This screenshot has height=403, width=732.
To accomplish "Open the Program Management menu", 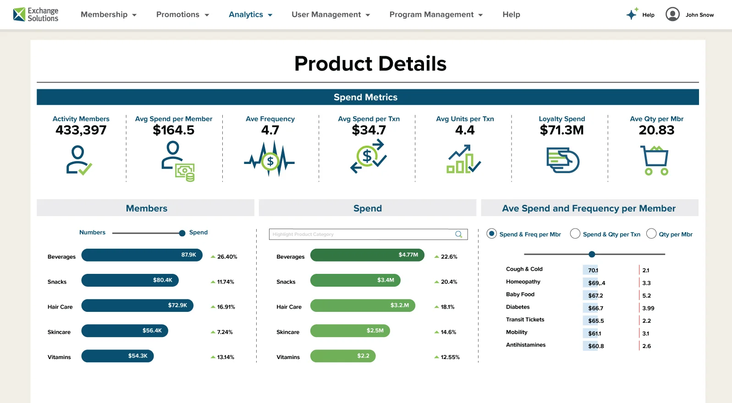I will coord(436,15).
